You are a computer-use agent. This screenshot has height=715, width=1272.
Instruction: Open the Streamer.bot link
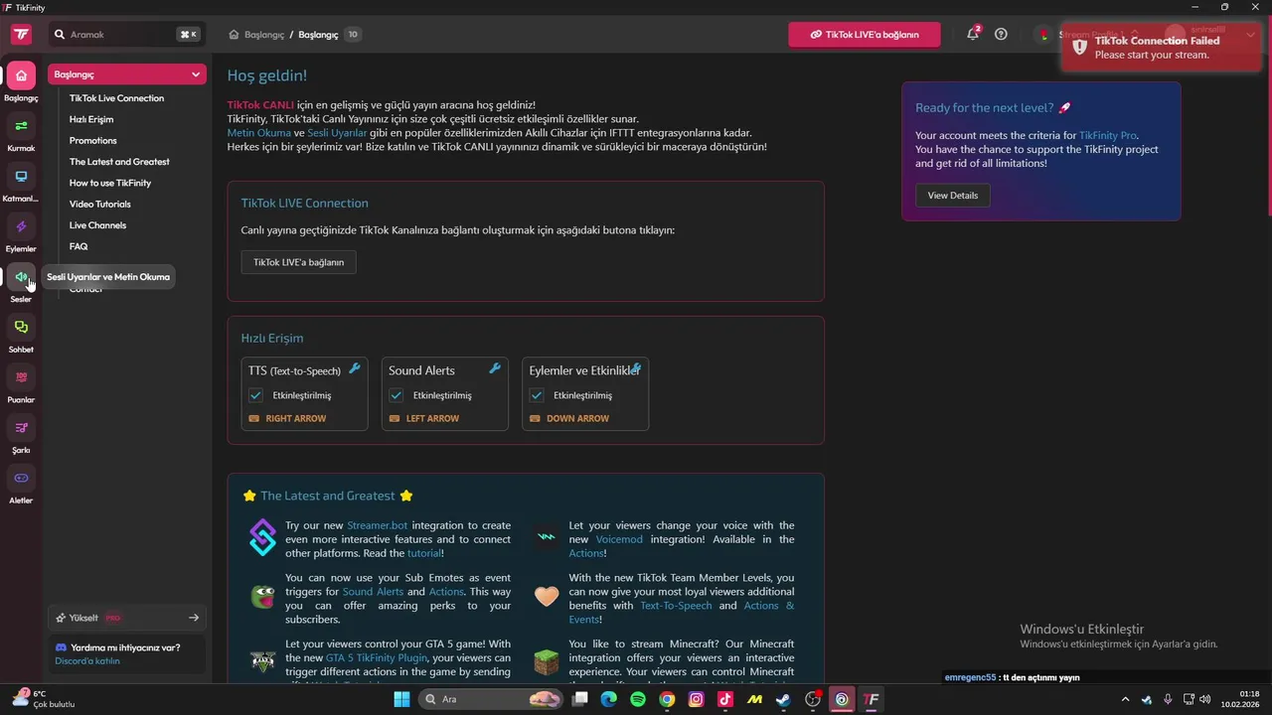coord(378,525)
